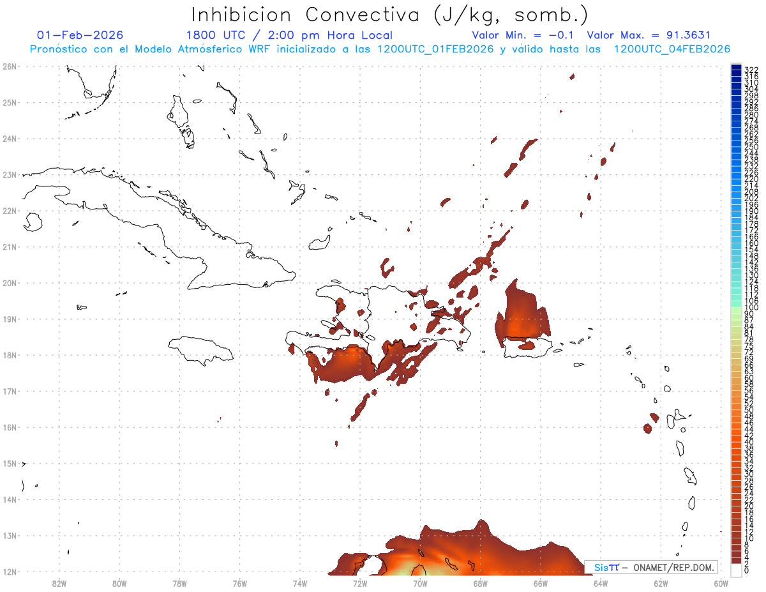Click "1800 UTC / 2:00 pm Hora Local"
The width and height of the screenshot is (766, 592).
click(289, 35)
